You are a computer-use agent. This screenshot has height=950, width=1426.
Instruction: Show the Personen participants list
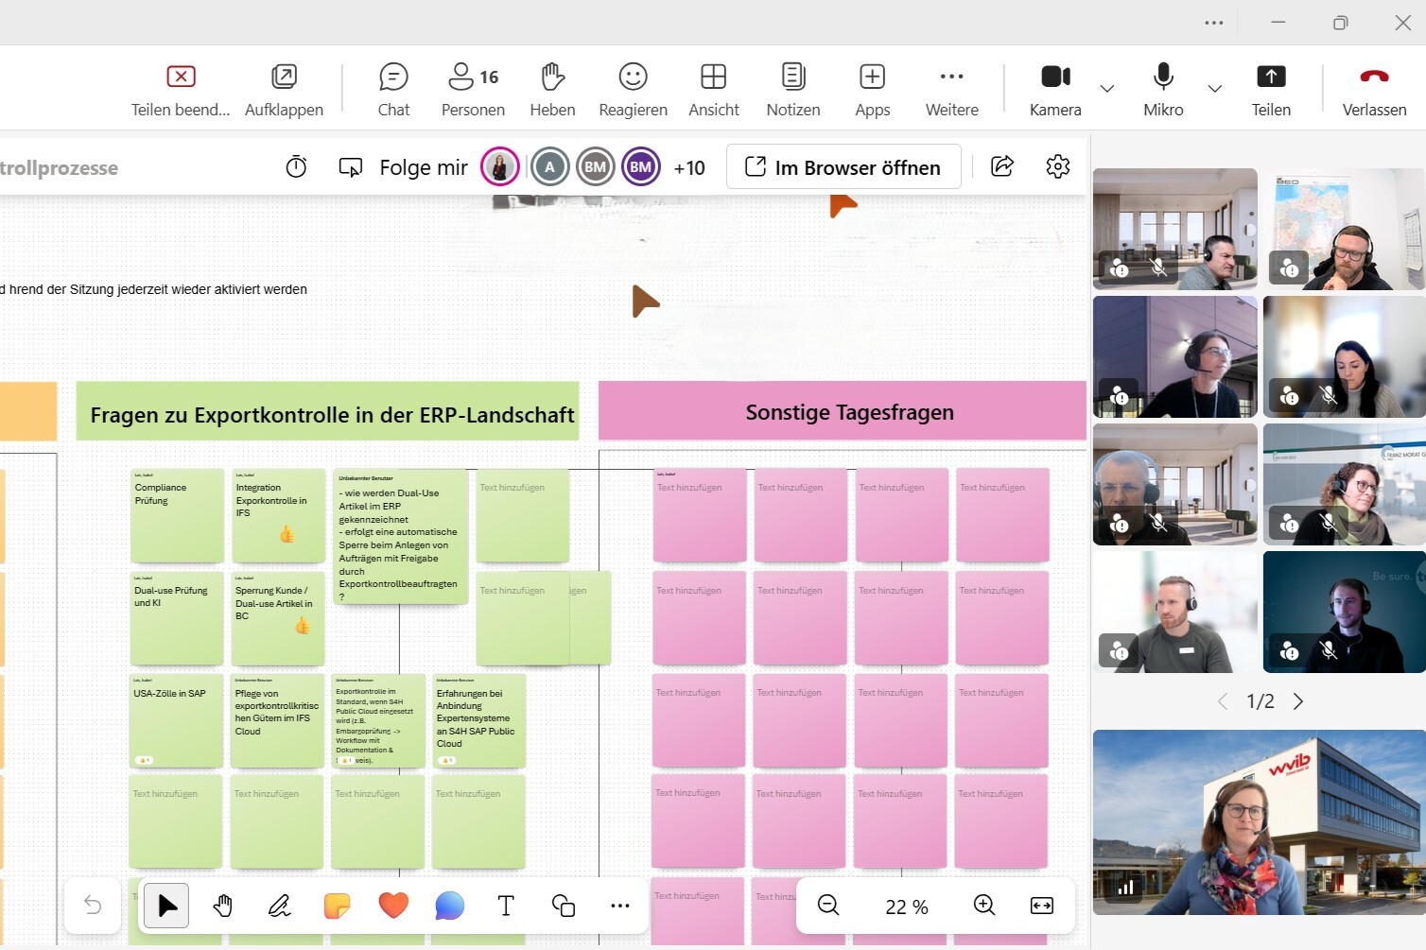point(473,89)
